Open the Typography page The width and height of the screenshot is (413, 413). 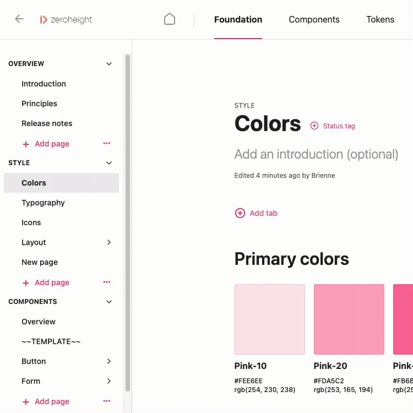43,203
